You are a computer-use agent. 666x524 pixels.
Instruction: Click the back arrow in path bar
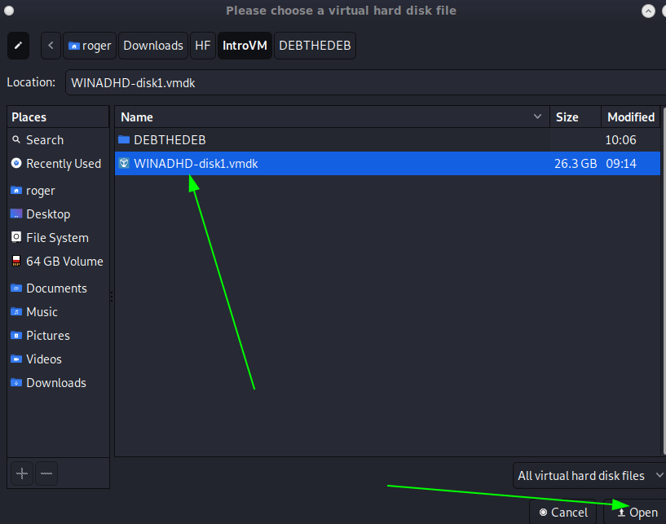(51, 46)
